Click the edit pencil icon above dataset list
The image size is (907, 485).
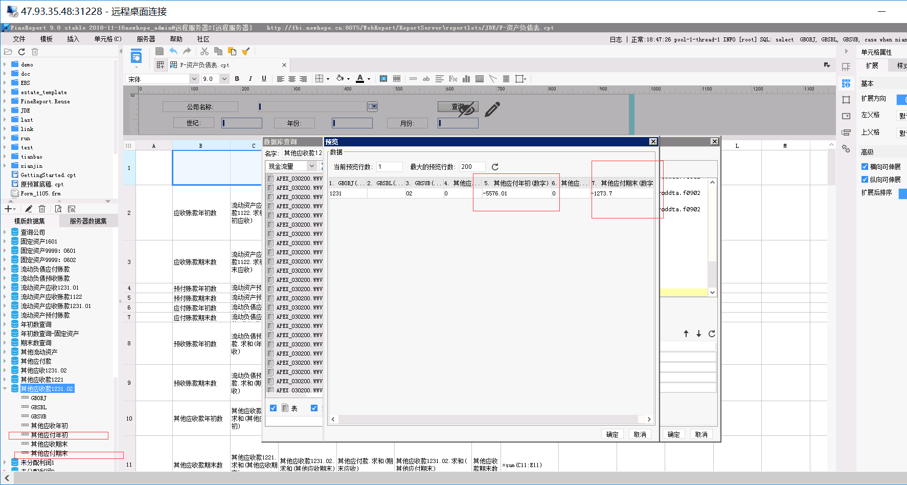(x=29, y=209)
